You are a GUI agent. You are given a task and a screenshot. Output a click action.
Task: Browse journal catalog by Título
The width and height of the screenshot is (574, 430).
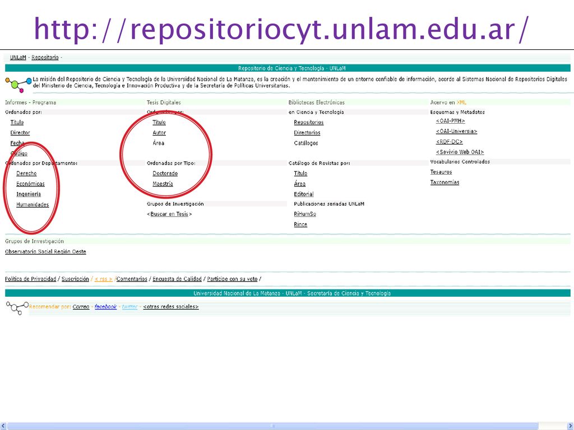300,174
